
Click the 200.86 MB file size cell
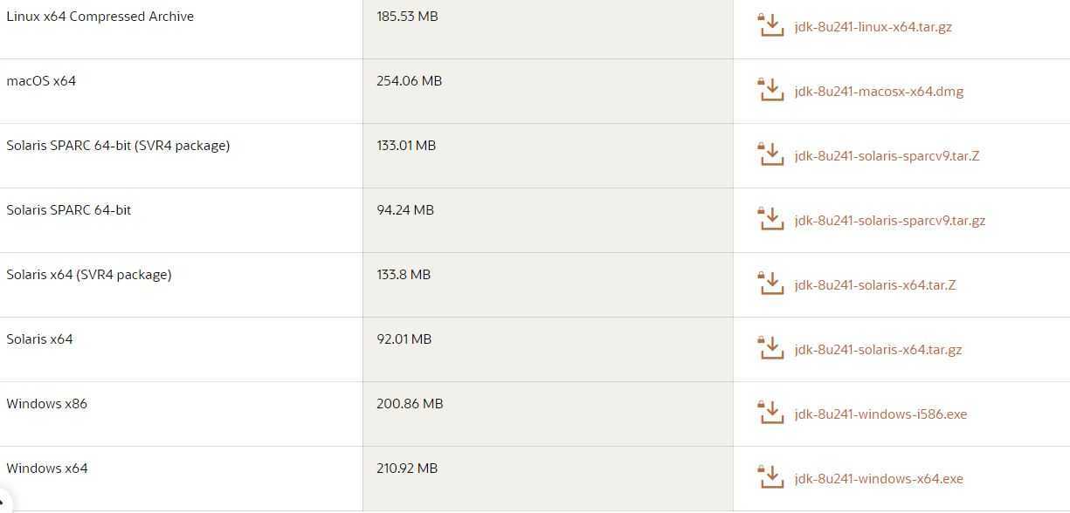pyautogui.click(x=548, y=414)
